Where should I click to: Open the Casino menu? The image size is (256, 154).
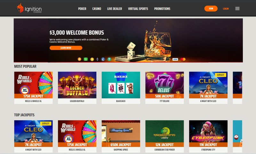click(x=97, y=9)
